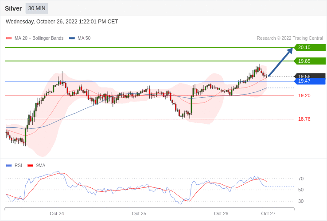Click the MA 50 legend label
The width and height of the screenshot is (327, 221).
pyautogui.click(x=84, y=38)
